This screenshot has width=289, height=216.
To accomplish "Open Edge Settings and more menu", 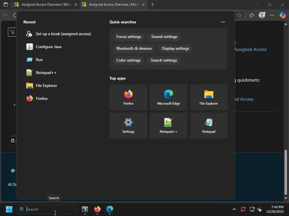I will pyautogui.click(x=272, y=15).
